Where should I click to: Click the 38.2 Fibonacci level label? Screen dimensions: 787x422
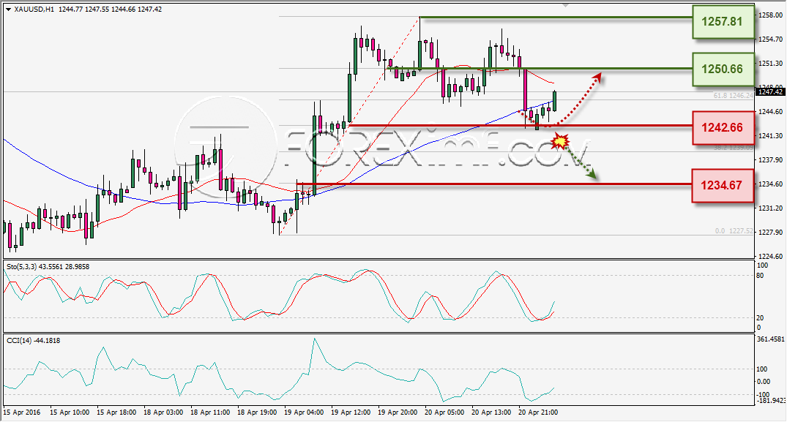pos(734,148)
